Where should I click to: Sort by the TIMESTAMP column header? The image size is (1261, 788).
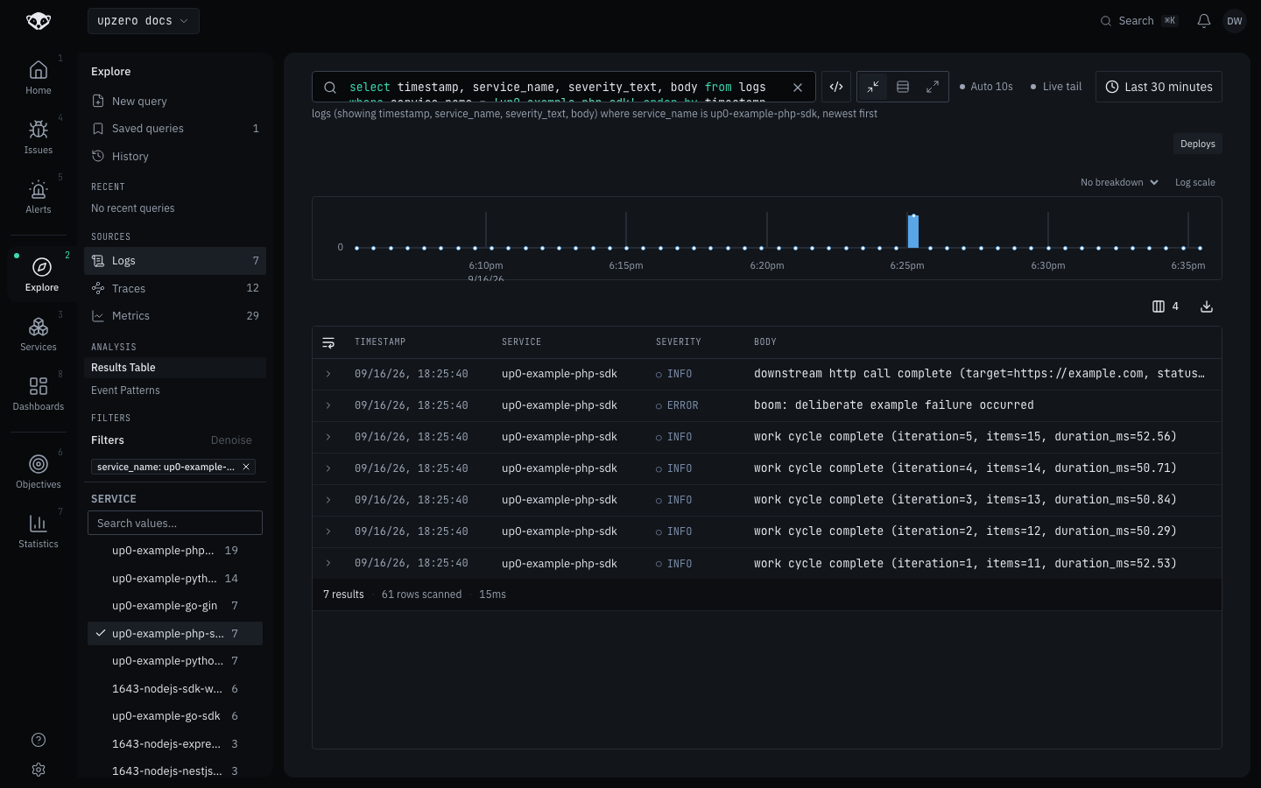pyautogui.click(x=380, y=342)
